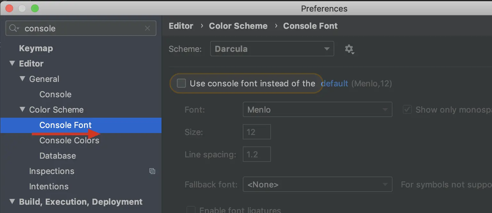
Task: Clear the search field with the X icon
Action: coord(147,28)
